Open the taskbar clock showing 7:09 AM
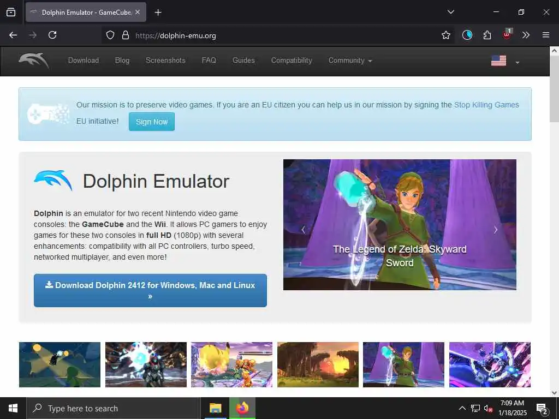The width and height of the screenshot is (559, 419). tap(512, 408)
